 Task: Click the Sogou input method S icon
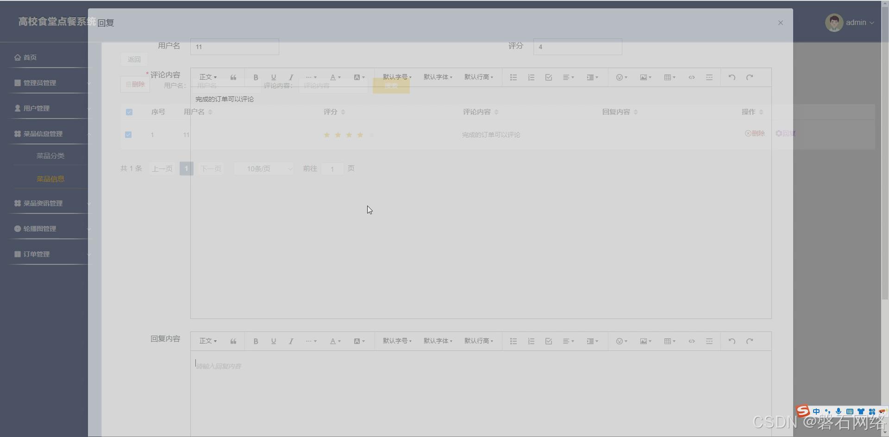coord(803,411)
